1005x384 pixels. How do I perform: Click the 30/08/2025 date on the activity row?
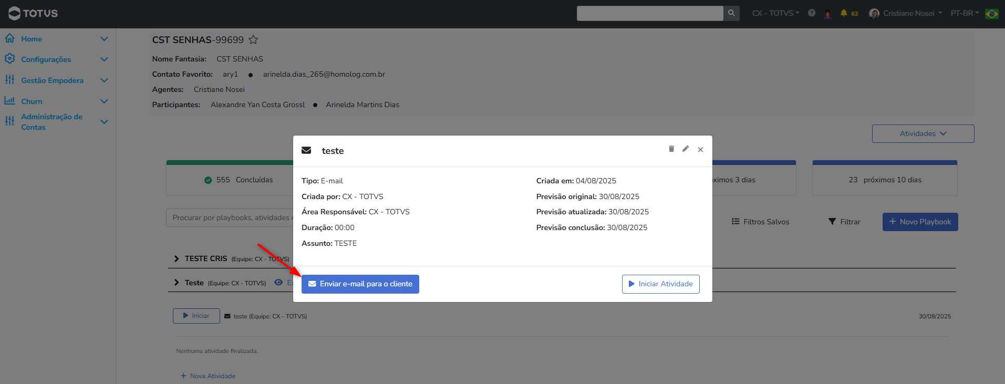935,316
